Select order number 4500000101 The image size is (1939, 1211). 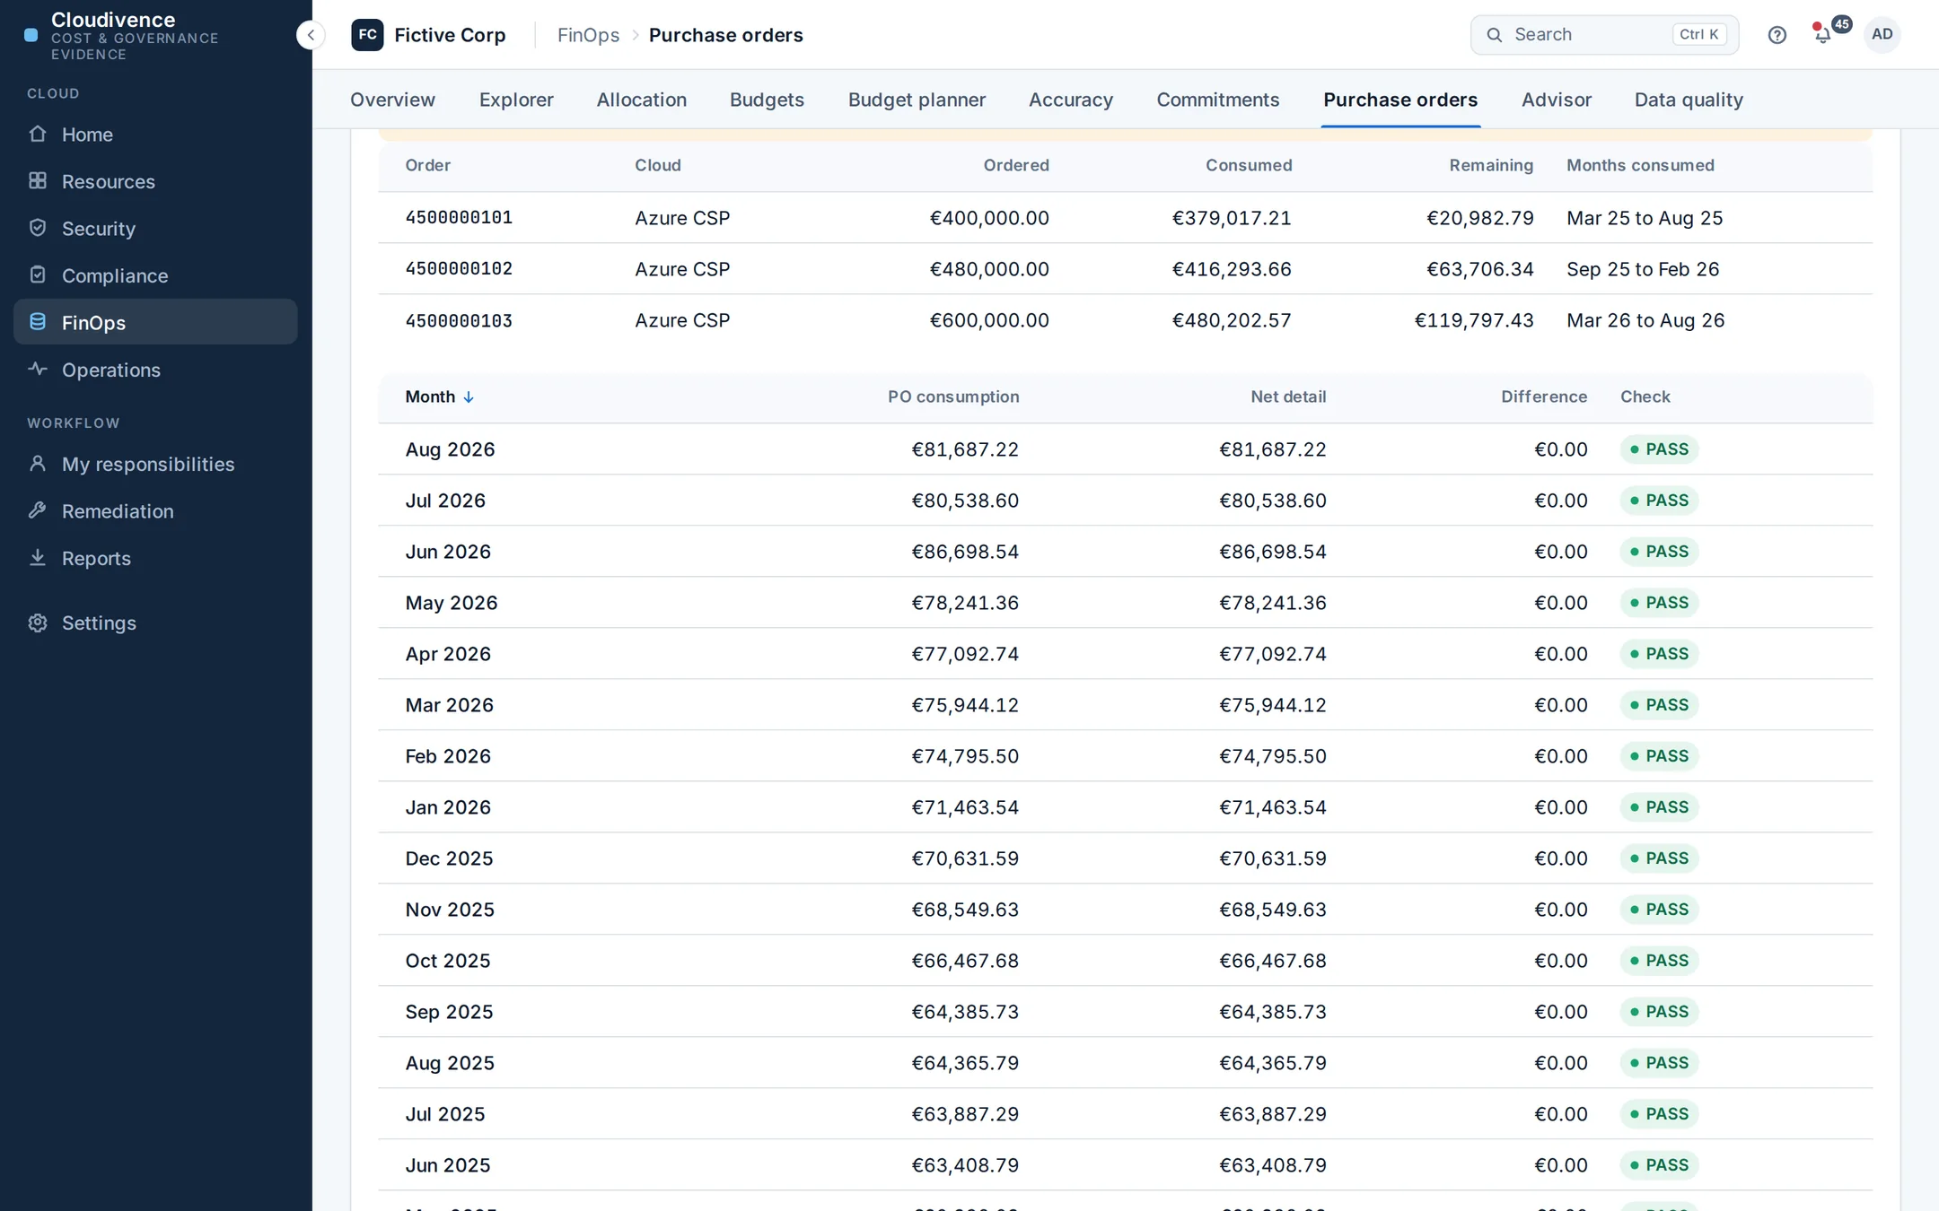point(459,217)
